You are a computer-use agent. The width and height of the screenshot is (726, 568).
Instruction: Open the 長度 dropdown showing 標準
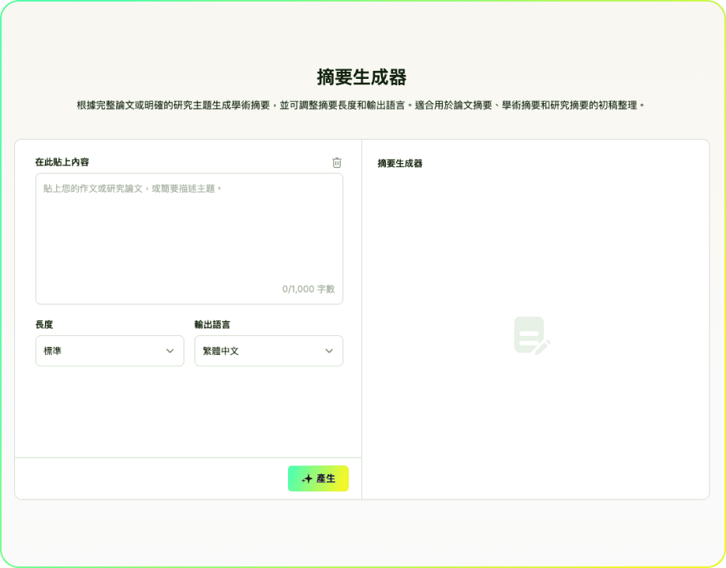[x=110, y=351]
